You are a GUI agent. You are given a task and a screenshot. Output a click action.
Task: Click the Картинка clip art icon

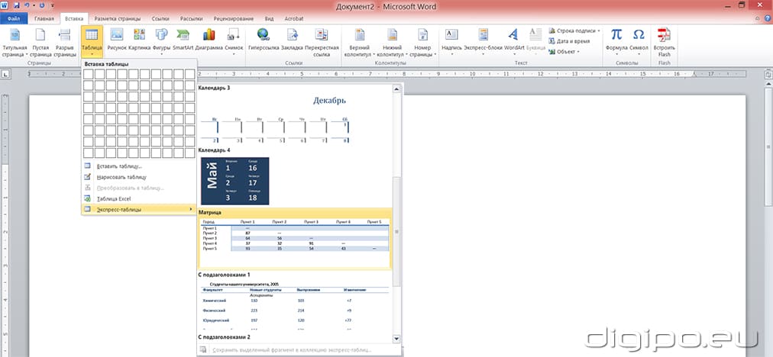[x=139, y=36]
